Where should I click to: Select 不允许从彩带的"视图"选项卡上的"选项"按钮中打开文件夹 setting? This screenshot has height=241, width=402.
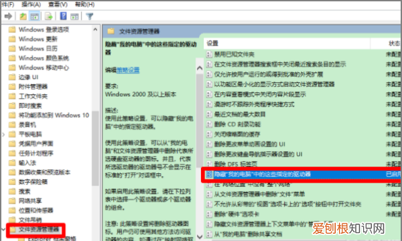pos(287,204)
